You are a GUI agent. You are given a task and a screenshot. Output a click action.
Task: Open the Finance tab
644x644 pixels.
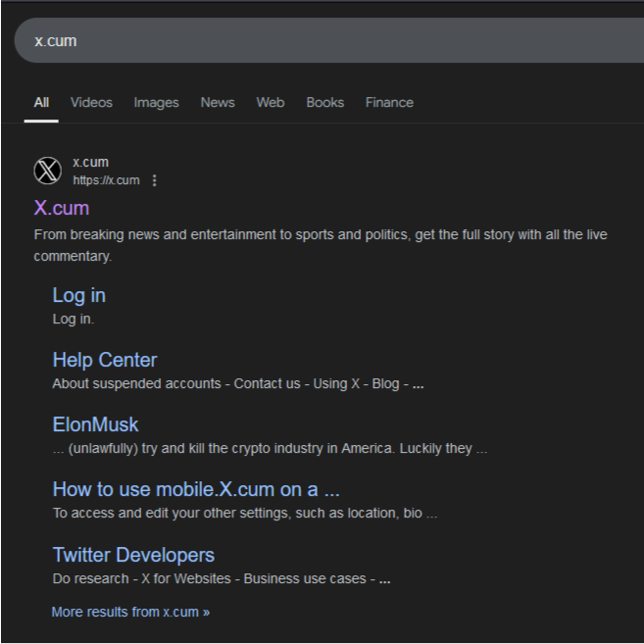[x=389, y=102]
